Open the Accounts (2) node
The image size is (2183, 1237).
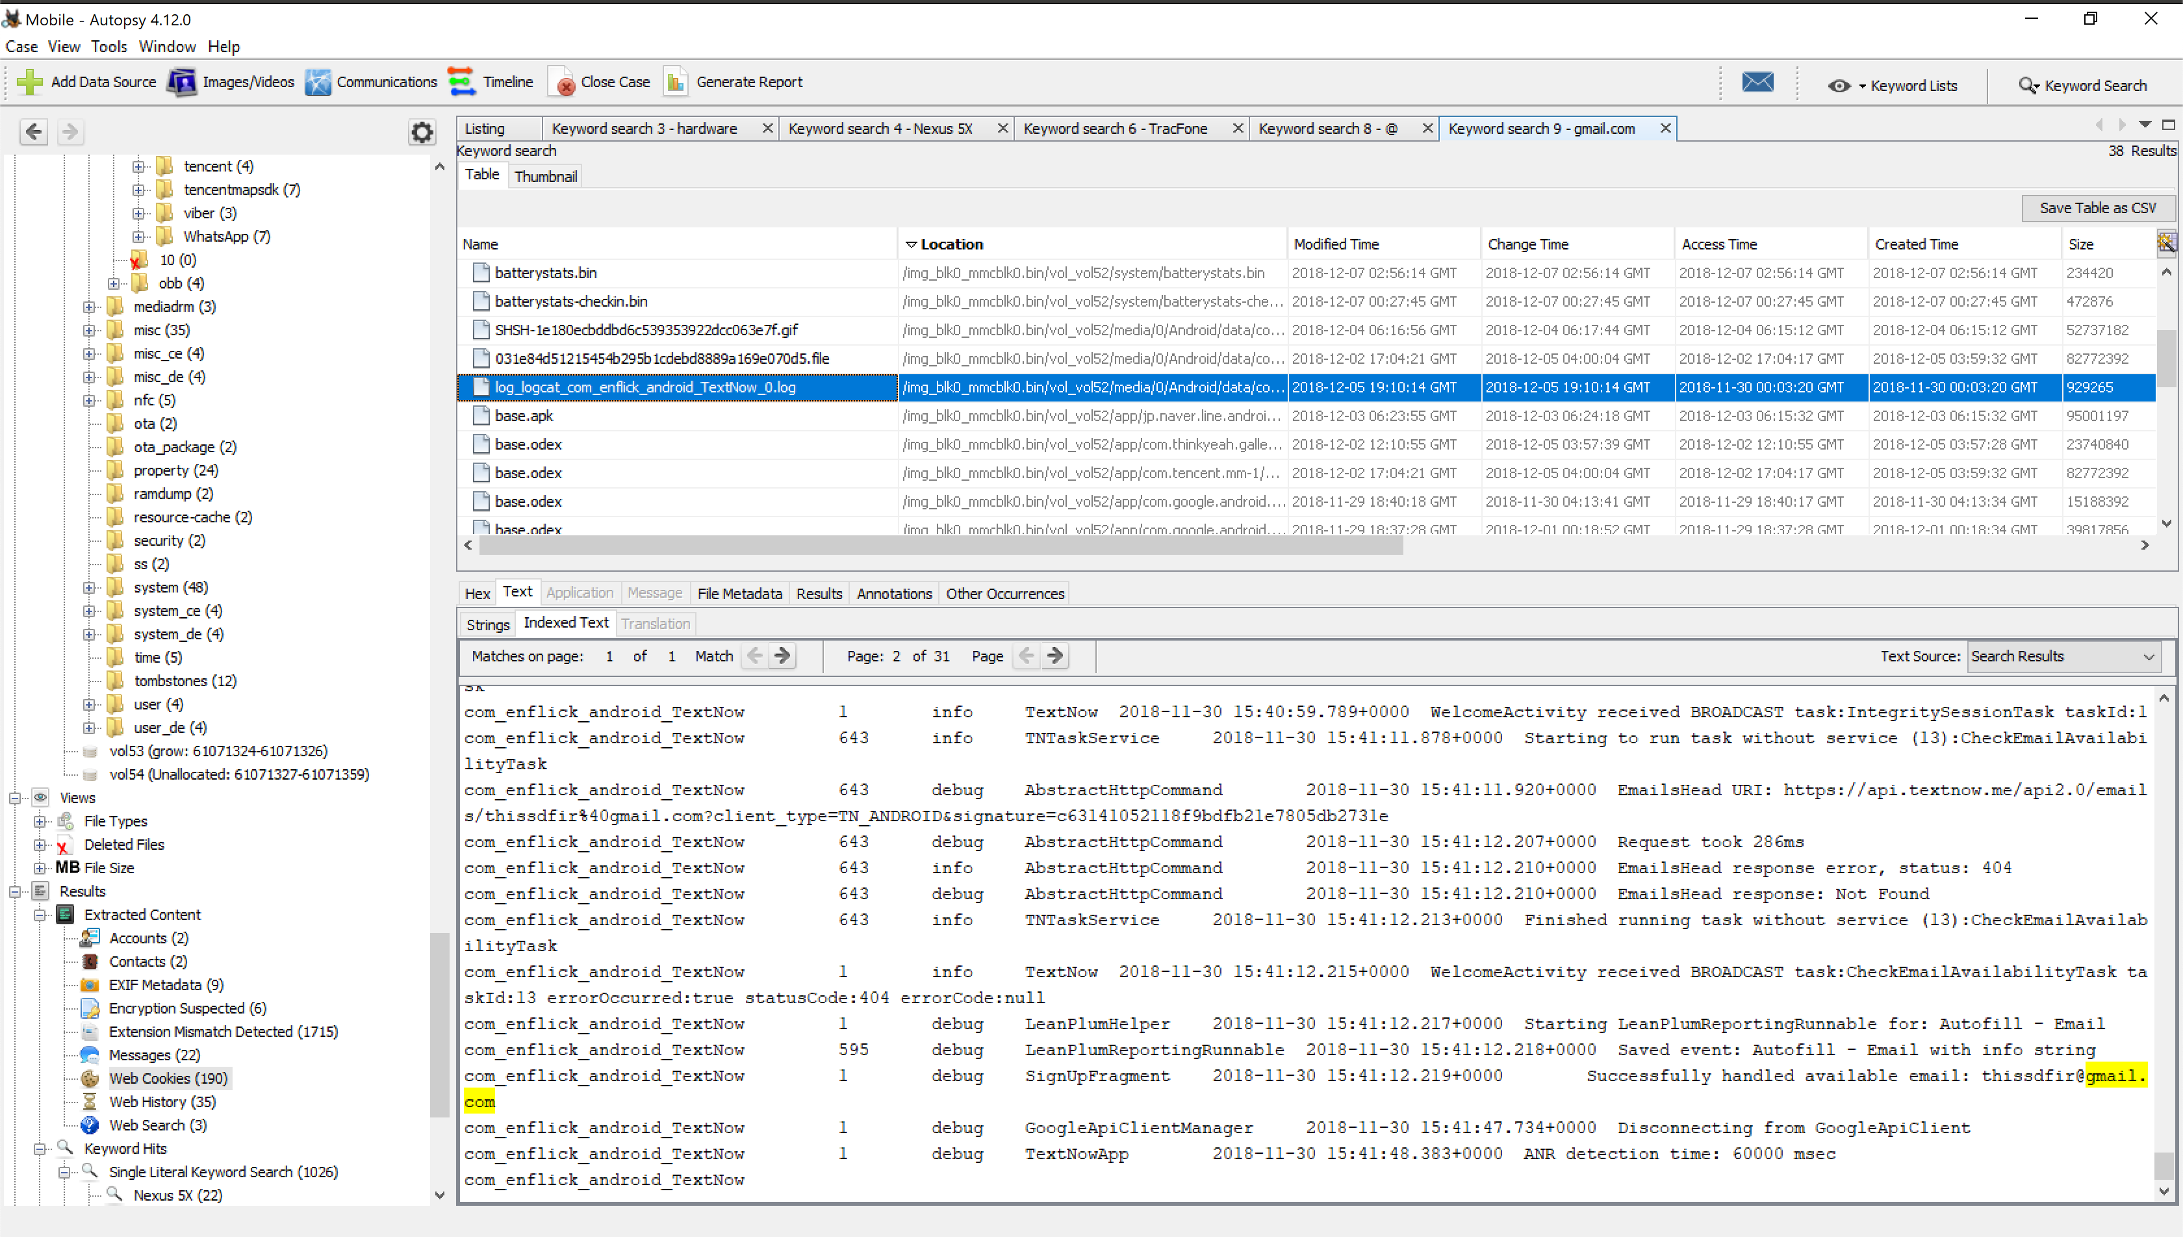pos(149,938)
